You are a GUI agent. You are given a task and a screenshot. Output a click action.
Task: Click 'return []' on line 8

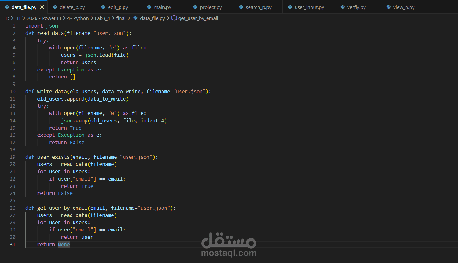[62, 77]
